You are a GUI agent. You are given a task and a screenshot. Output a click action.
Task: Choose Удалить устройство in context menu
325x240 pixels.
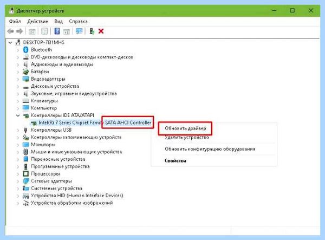click(x=187, y=137)
